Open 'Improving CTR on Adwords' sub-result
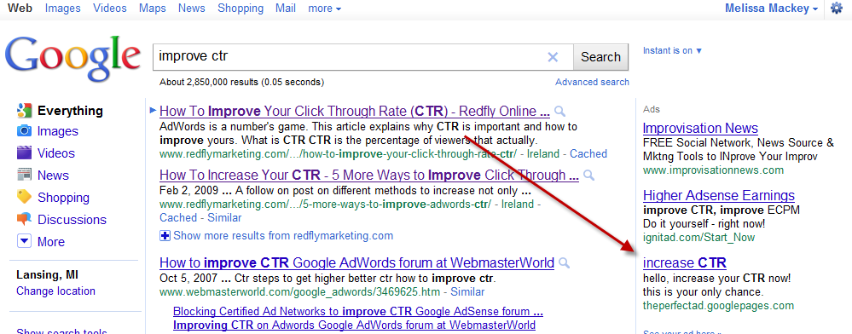The image size is (852, 334). 354,325
